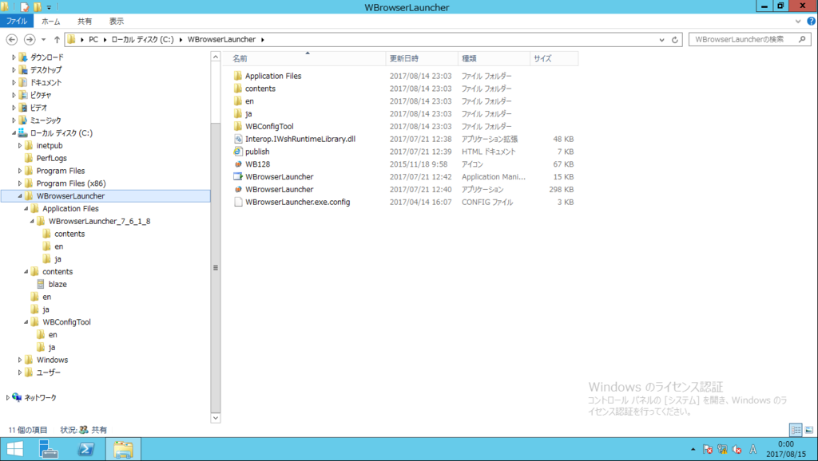
Task: Click navigation pane scroll down arrow
Action: (216, 418)
